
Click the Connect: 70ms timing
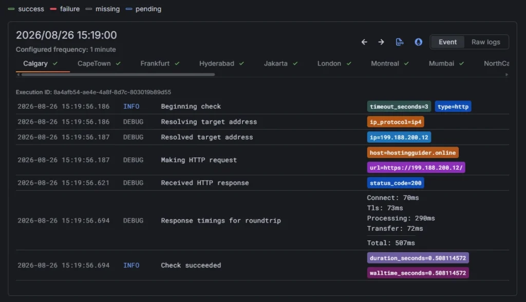click(393, 197)
